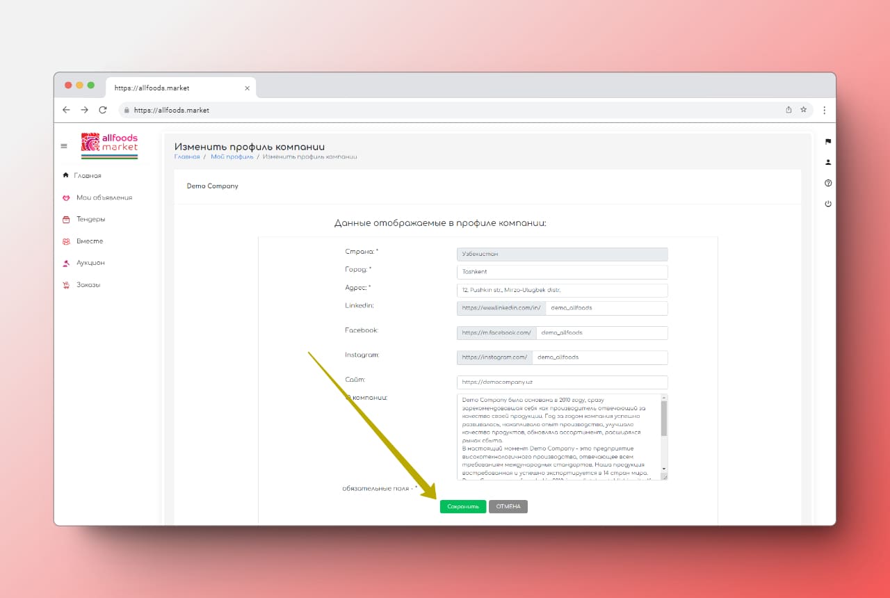Select the allfoods.market browser tab
The height and width of the screenshot is (598, 890).
[181, 88]
